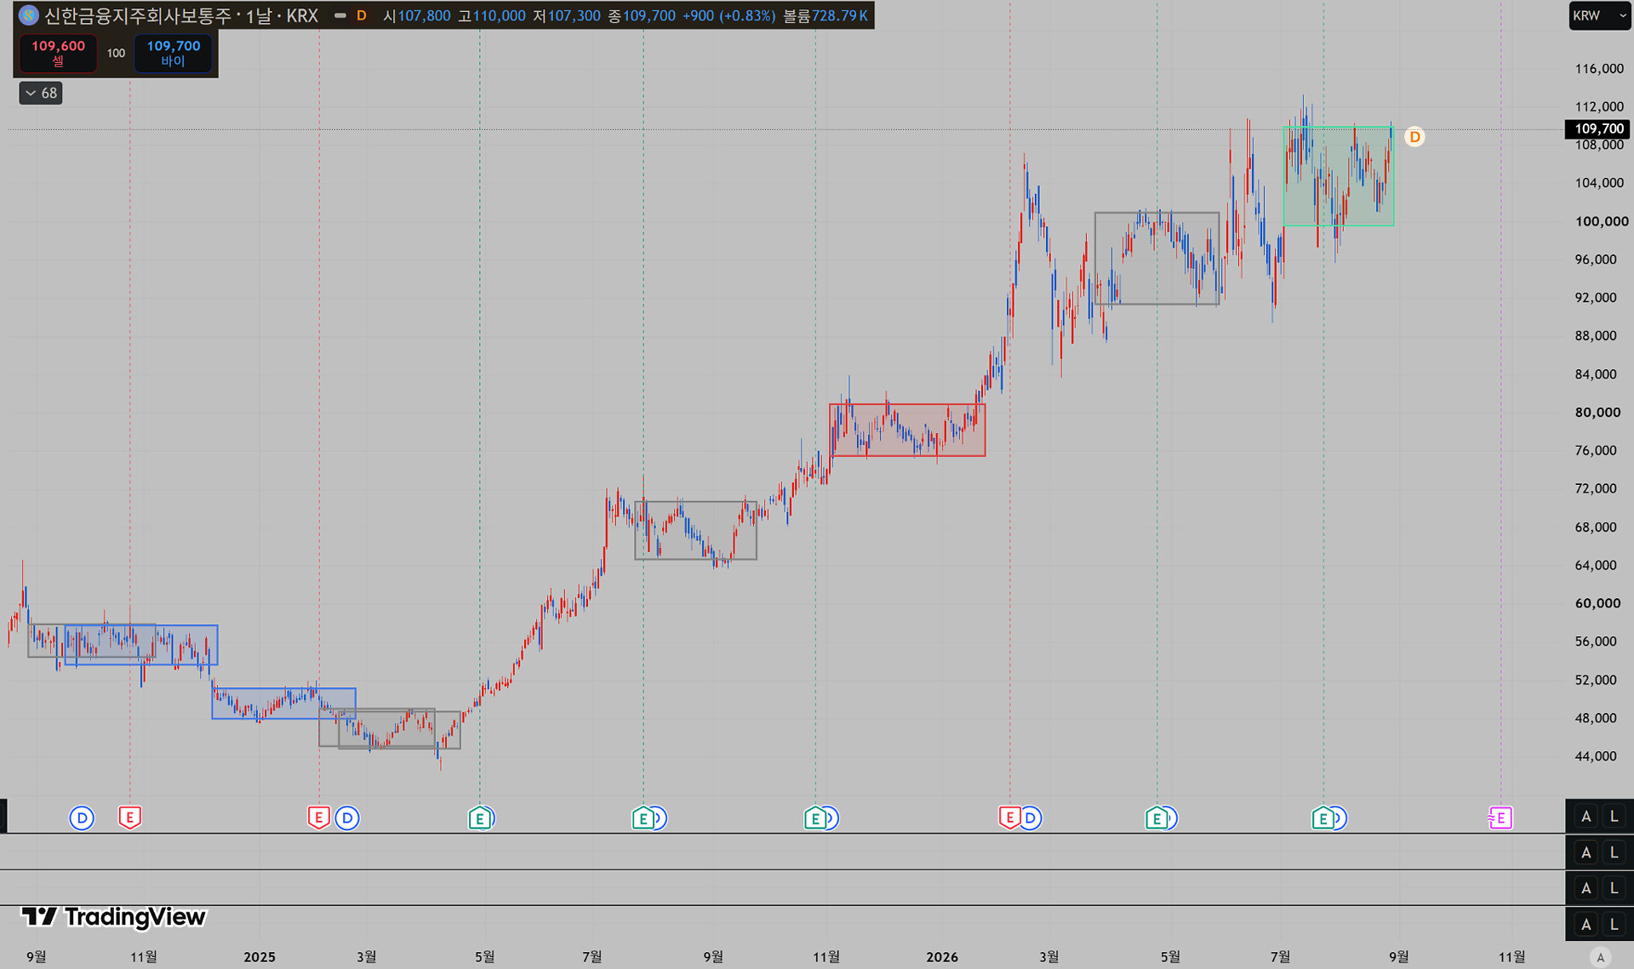Click the volume value 볼륨728.79K
The height and width of the screenshot is (969, 1634).
[826, 15]
